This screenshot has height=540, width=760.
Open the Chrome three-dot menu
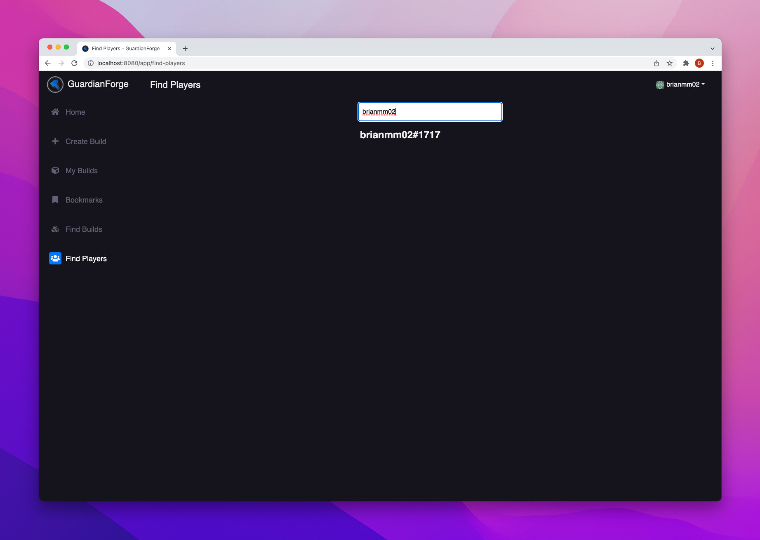click(713, 63)
